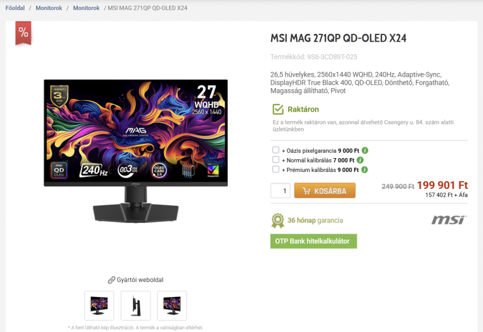
Task: Open the first Monitorok breadcrumb link
Action: (x=49, y=8)
